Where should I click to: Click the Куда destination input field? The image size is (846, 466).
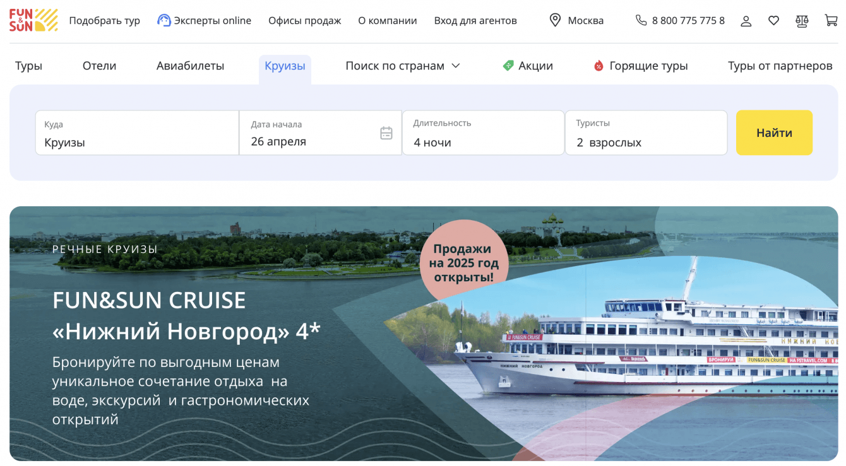pos(137,132)
